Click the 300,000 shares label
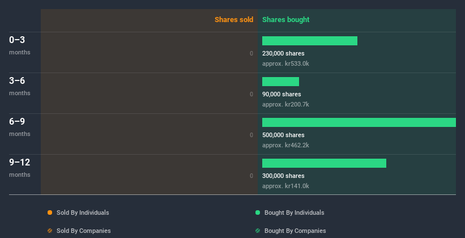Image resolution: width=465 pixels, height=238 pixels. (x=283, y=176)
